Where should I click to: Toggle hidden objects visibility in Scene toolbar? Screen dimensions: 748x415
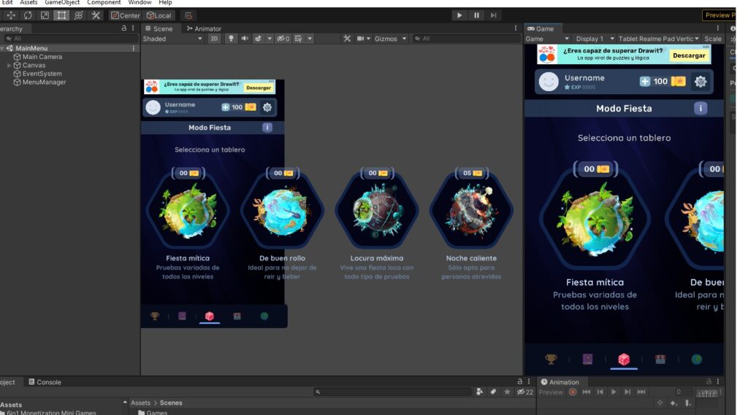pos(283,39)
